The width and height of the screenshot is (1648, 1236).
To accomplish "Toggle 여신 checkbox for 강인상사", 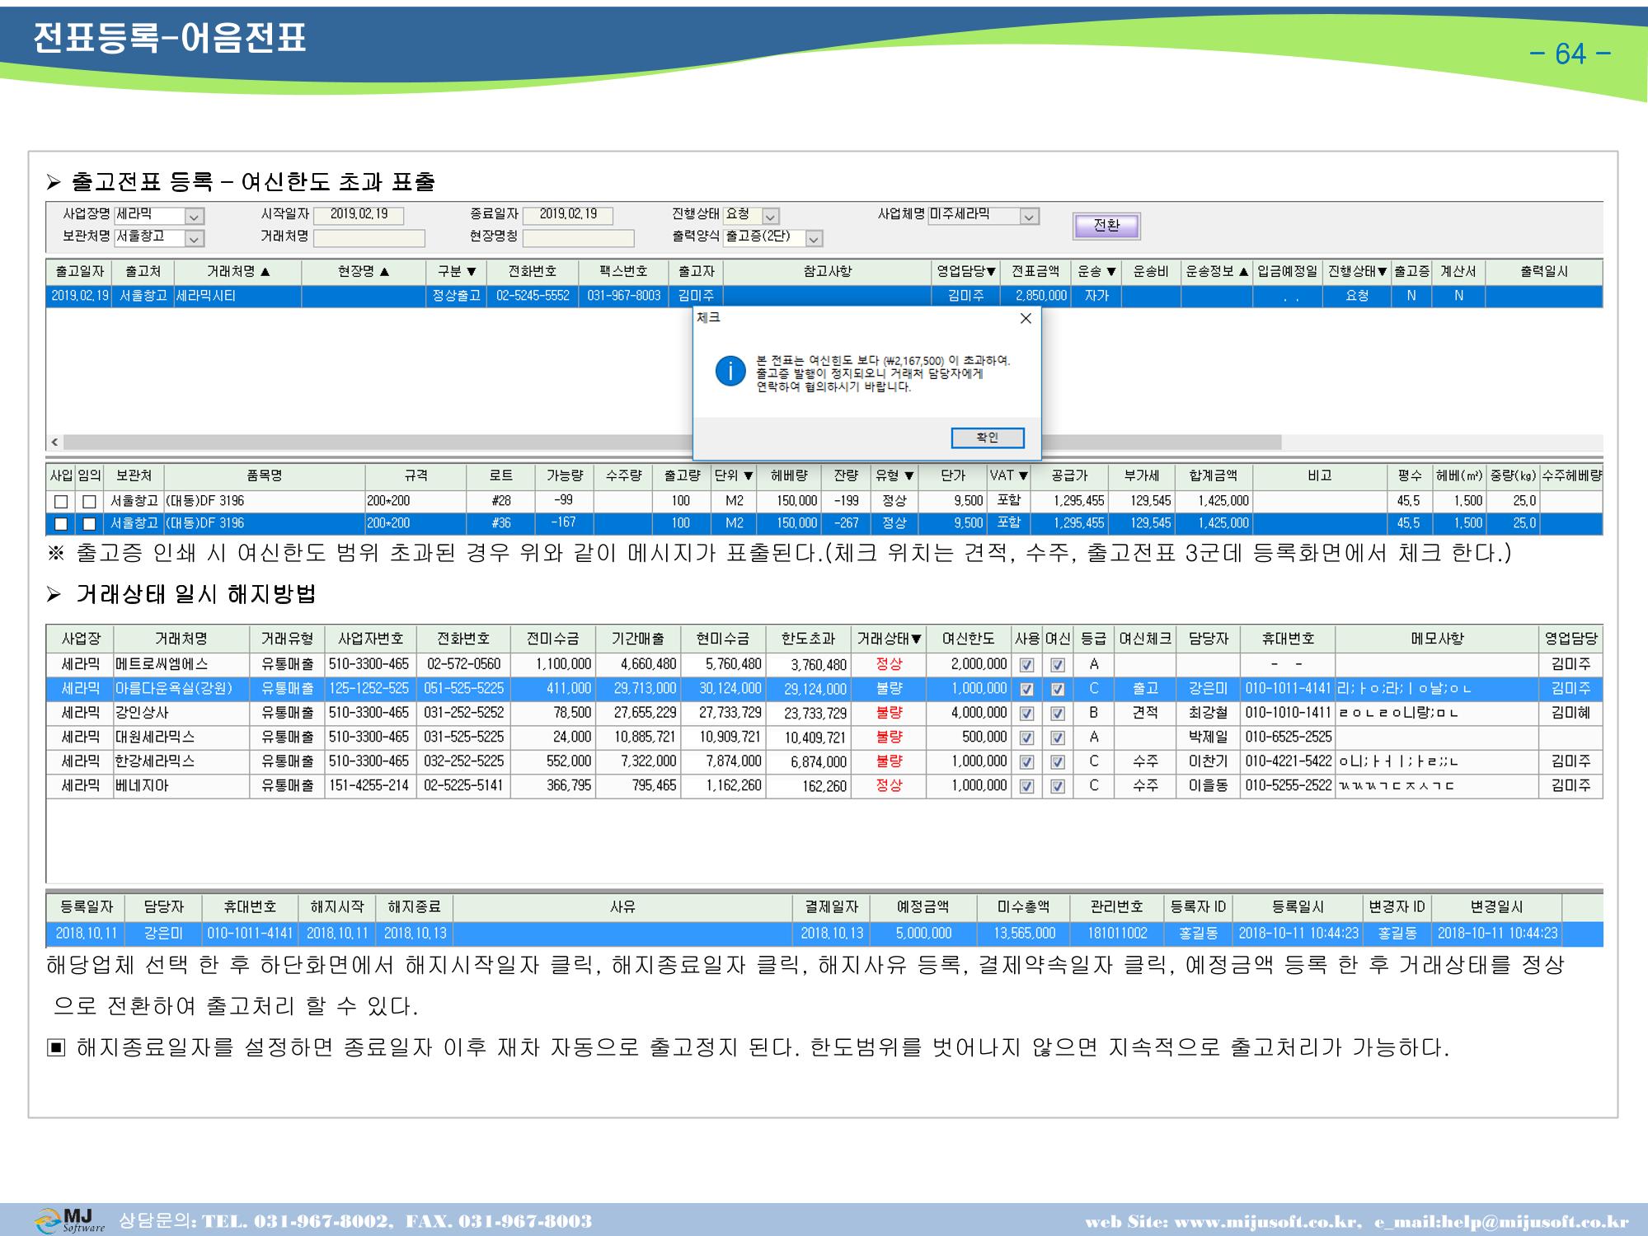I will pos(1058,714).
